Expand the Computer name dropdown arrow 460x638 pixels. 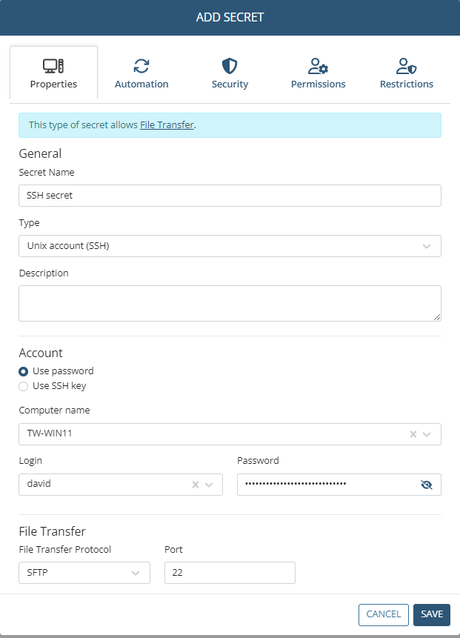pyautogui.click(x=427, y=434)
